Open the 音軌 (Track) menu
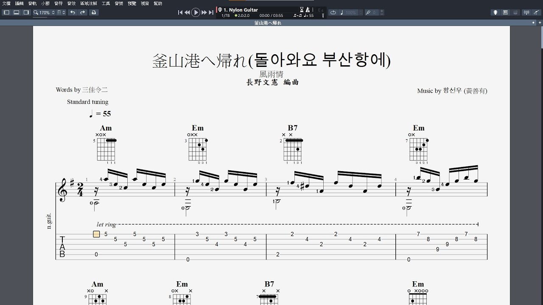 point(32,3)
